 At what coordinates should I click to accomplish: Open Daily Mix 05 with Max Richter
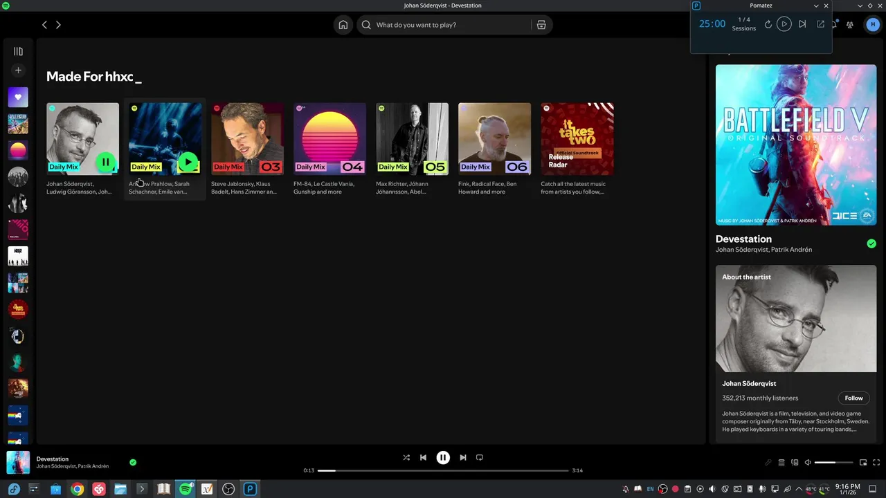pos(412,149)
